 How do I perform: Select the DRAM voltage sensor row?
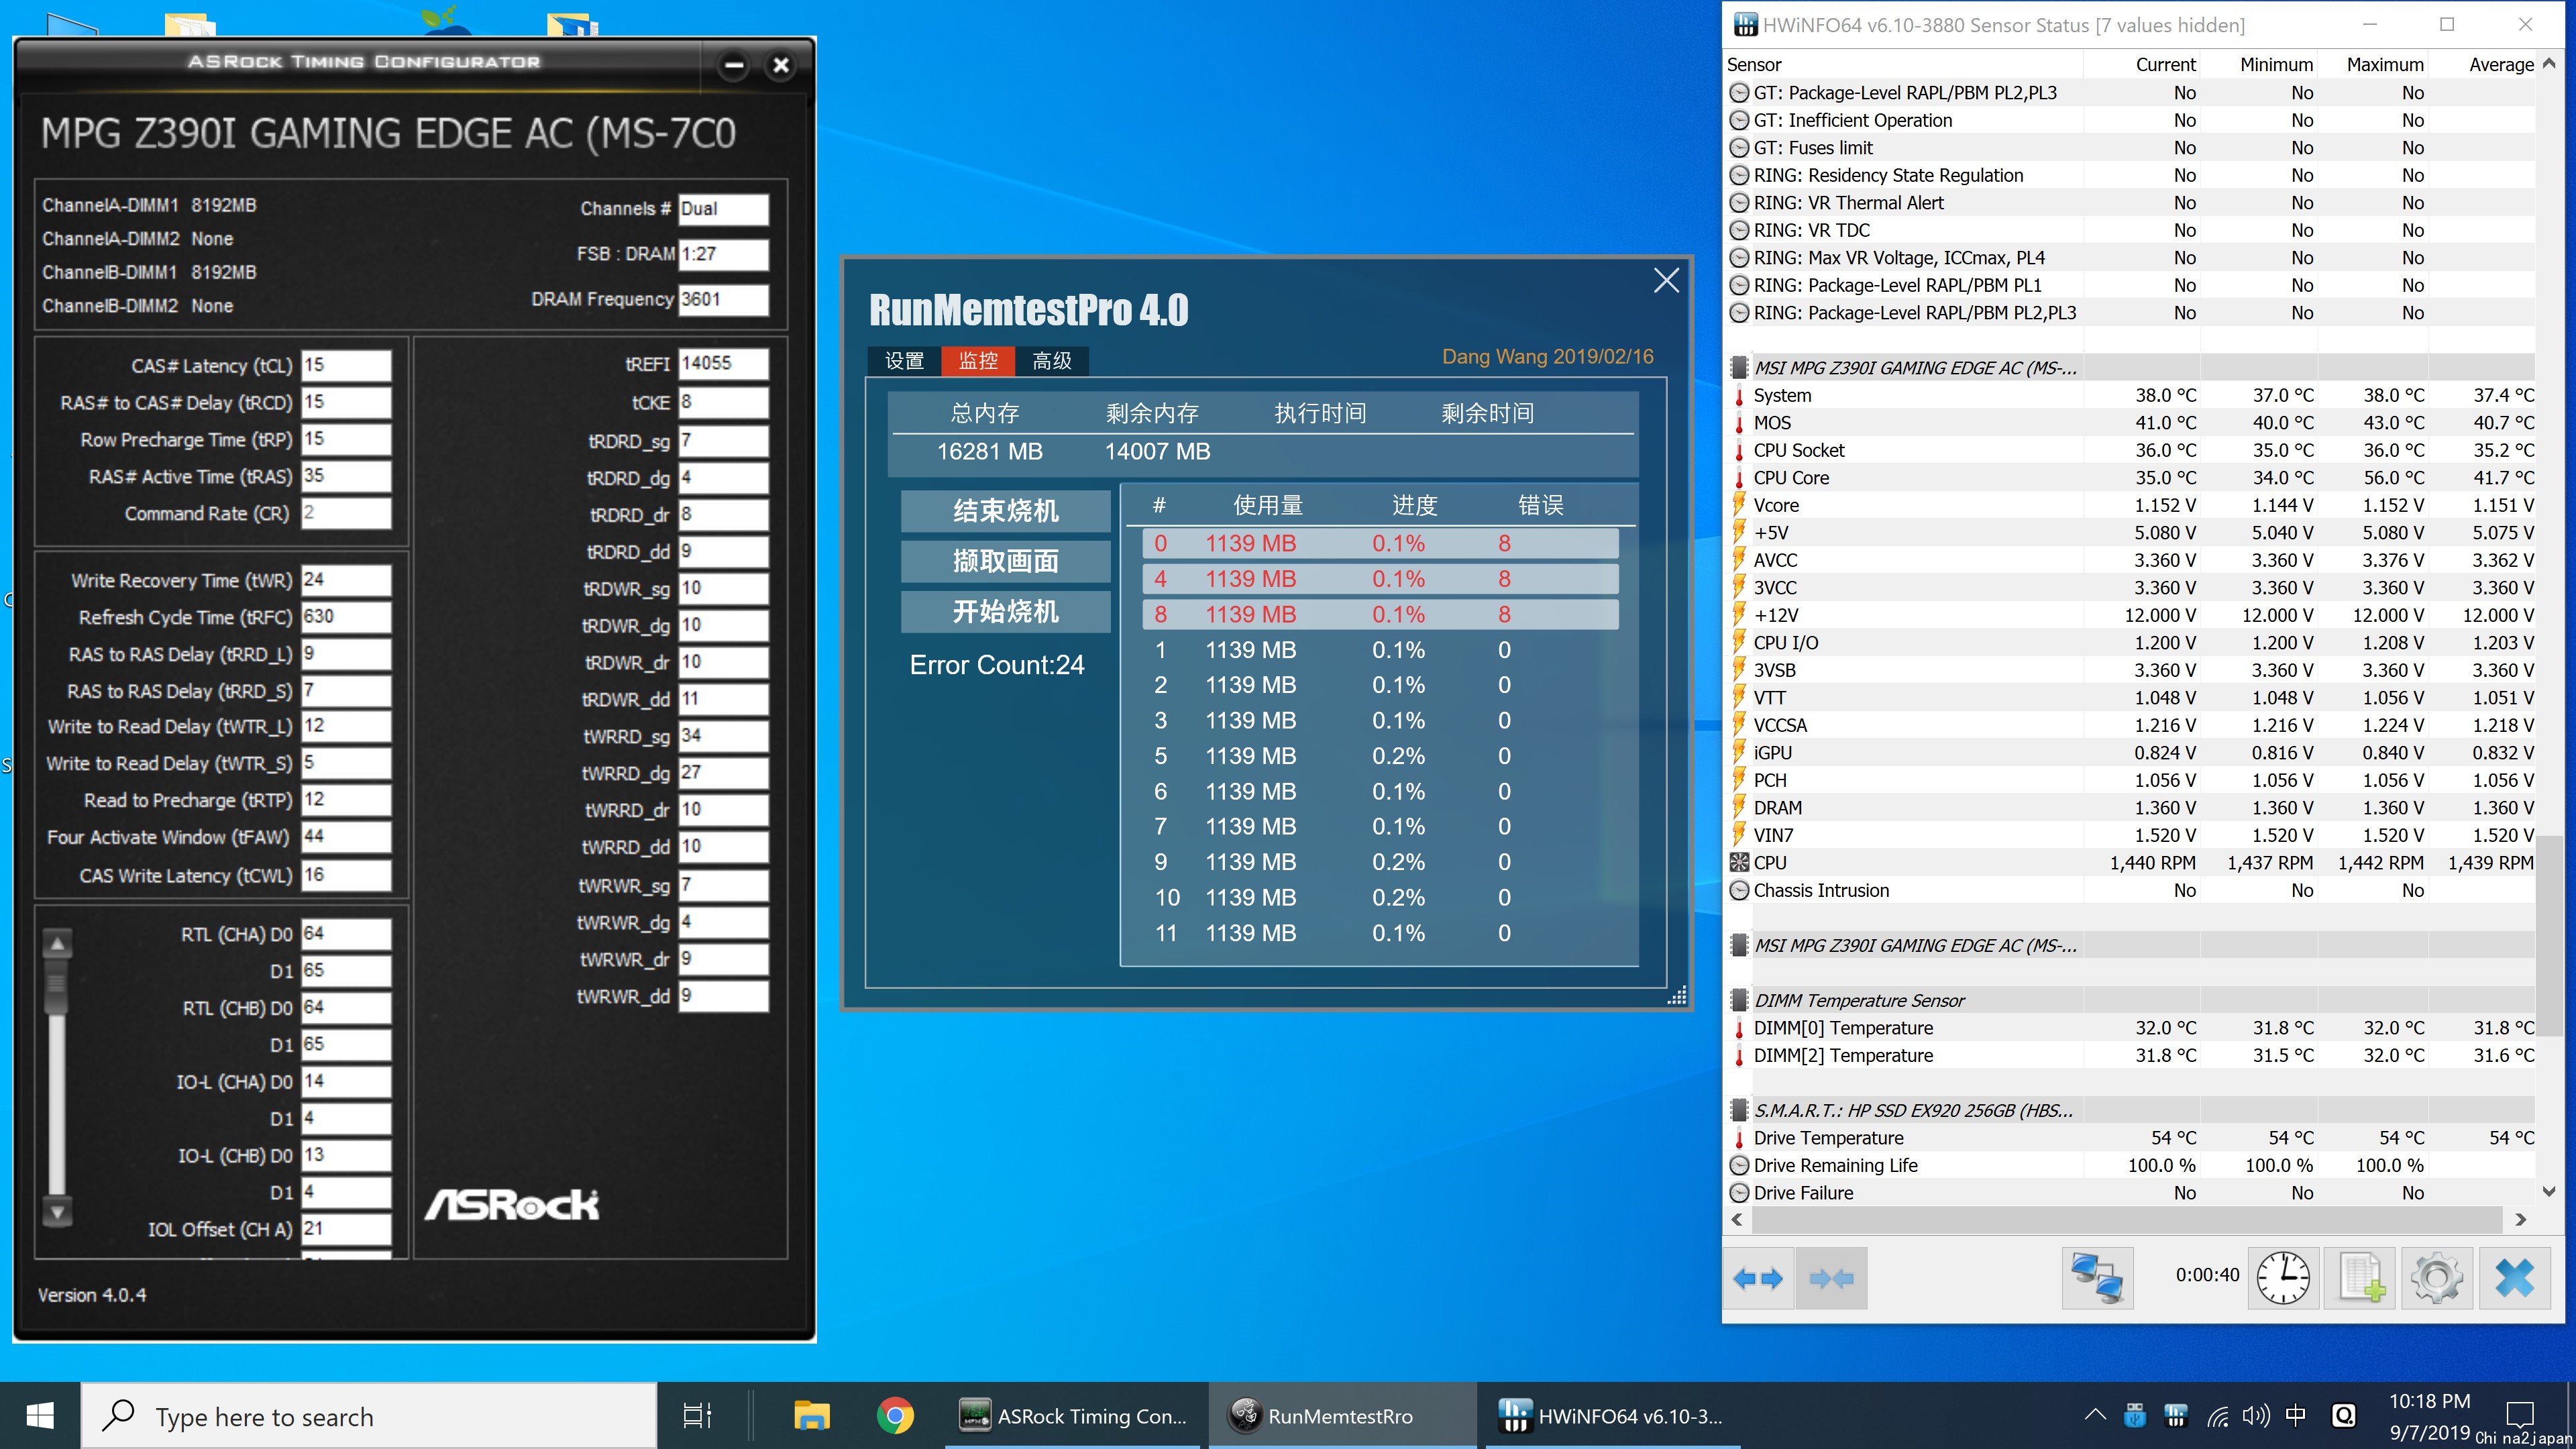click(x=2130, y=807)
